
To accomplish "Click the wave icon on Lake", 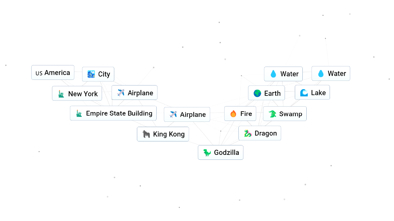I will (x=304, y=93).
